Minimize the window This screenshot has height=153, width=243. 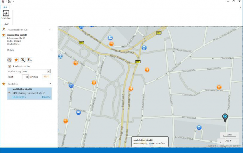pos(228,1)
